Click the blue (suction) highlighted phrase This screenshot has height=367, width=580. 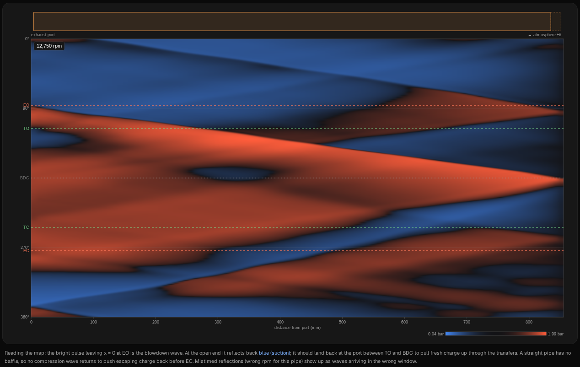pyautogui.click(x=275, y=353)
